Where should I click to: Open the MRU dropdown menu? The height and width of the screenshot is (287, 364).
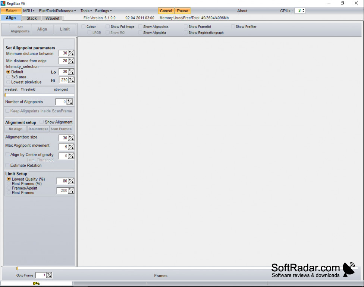pos(29,11)
